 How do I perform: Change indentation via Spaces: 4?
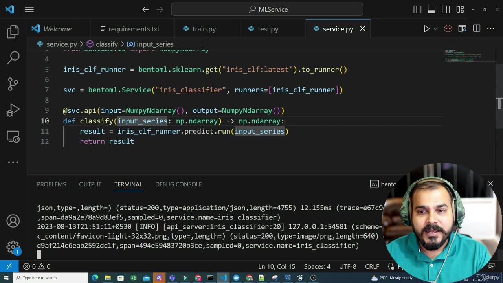pyautogui.click(x=317, y=266)
